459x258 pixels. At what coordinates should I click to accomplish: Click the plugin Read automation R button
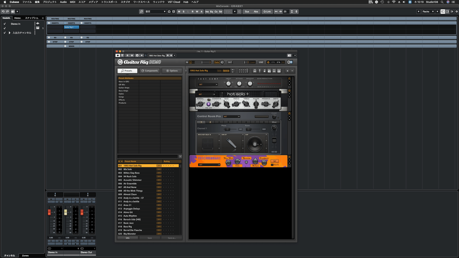pyautogui.click(x=127, y=55)
